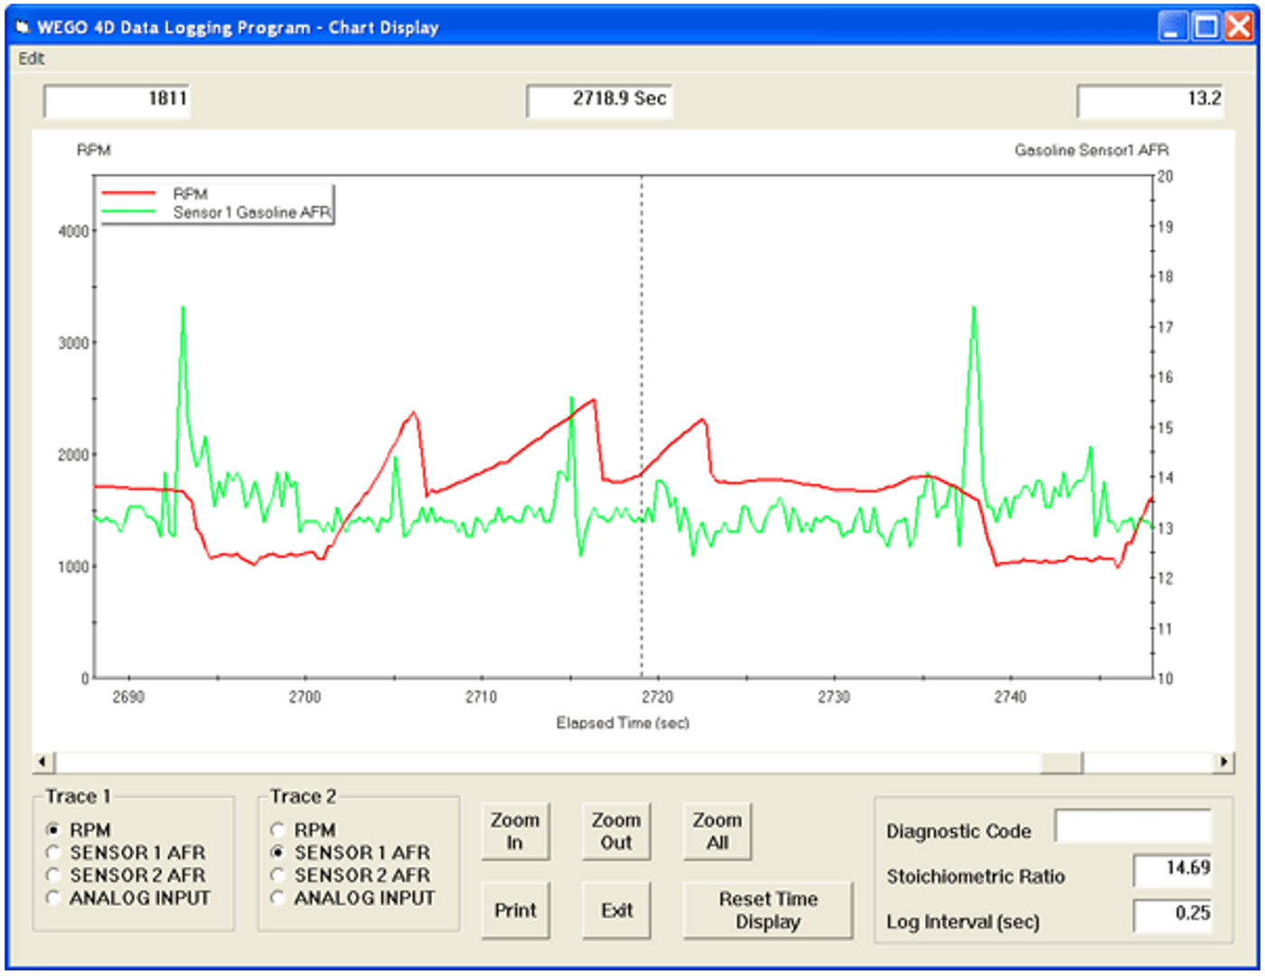Click the chart scrollbar left arrow

click(x=43, y=762)
